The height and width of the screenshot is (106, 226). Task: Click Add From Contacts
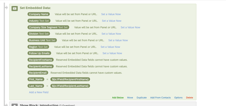[160, 98]
